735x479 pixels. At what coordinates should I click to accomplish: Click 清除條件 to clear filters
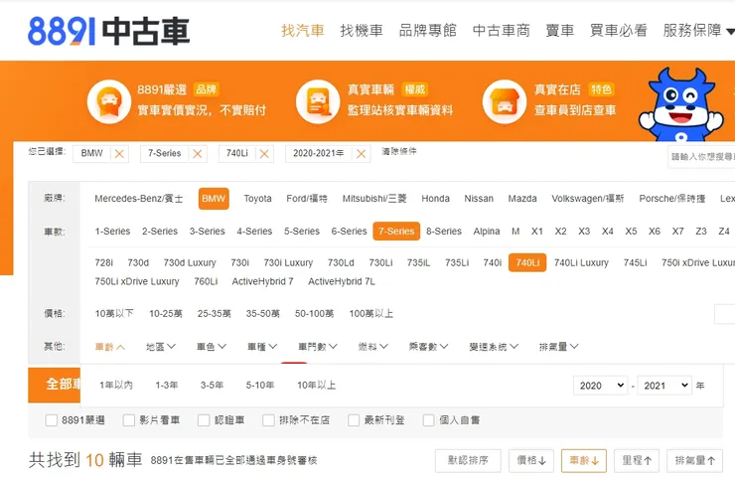(399, 151)
